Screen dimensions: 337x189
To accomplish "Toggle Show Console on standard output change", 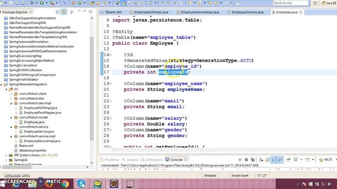I will pos(274,160).
